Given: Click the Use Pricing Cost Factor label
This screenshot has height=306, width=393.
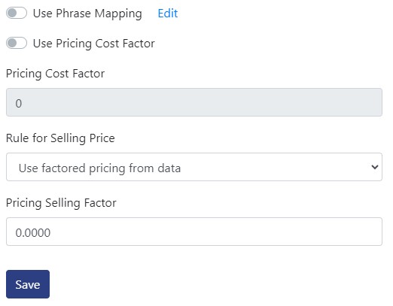Looking at the screenshot, I should click(94, 44).
